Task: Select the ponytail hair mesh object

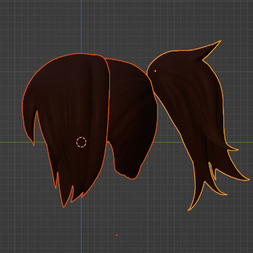Action: pos(193,110)
